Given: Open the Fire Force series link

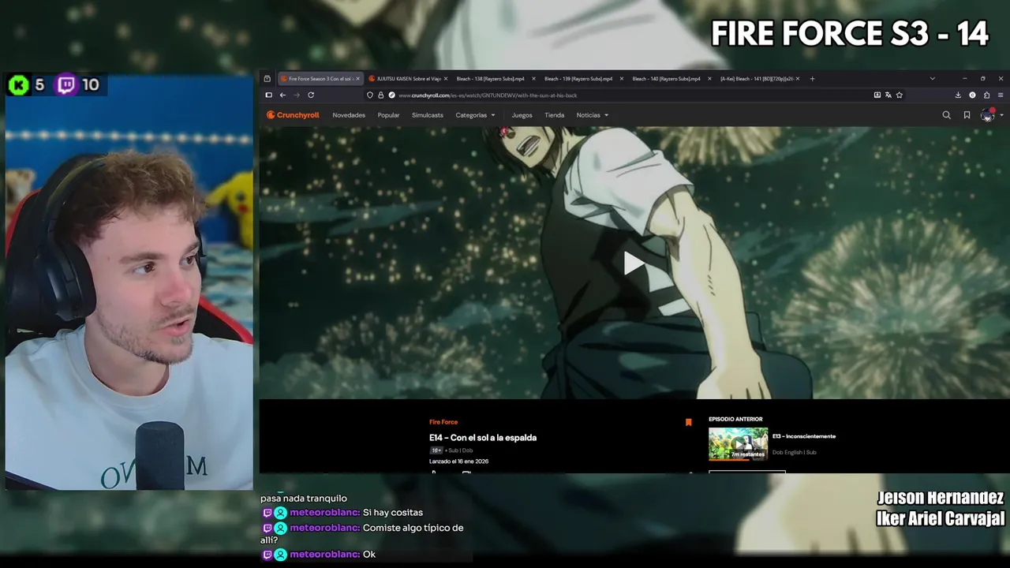Looking at the screenshot, I should point(443,422).
